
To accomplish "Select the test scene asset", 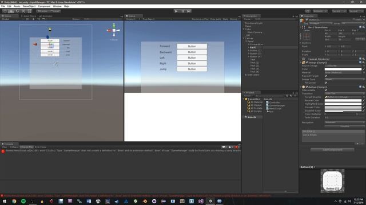I will point(270,112).
